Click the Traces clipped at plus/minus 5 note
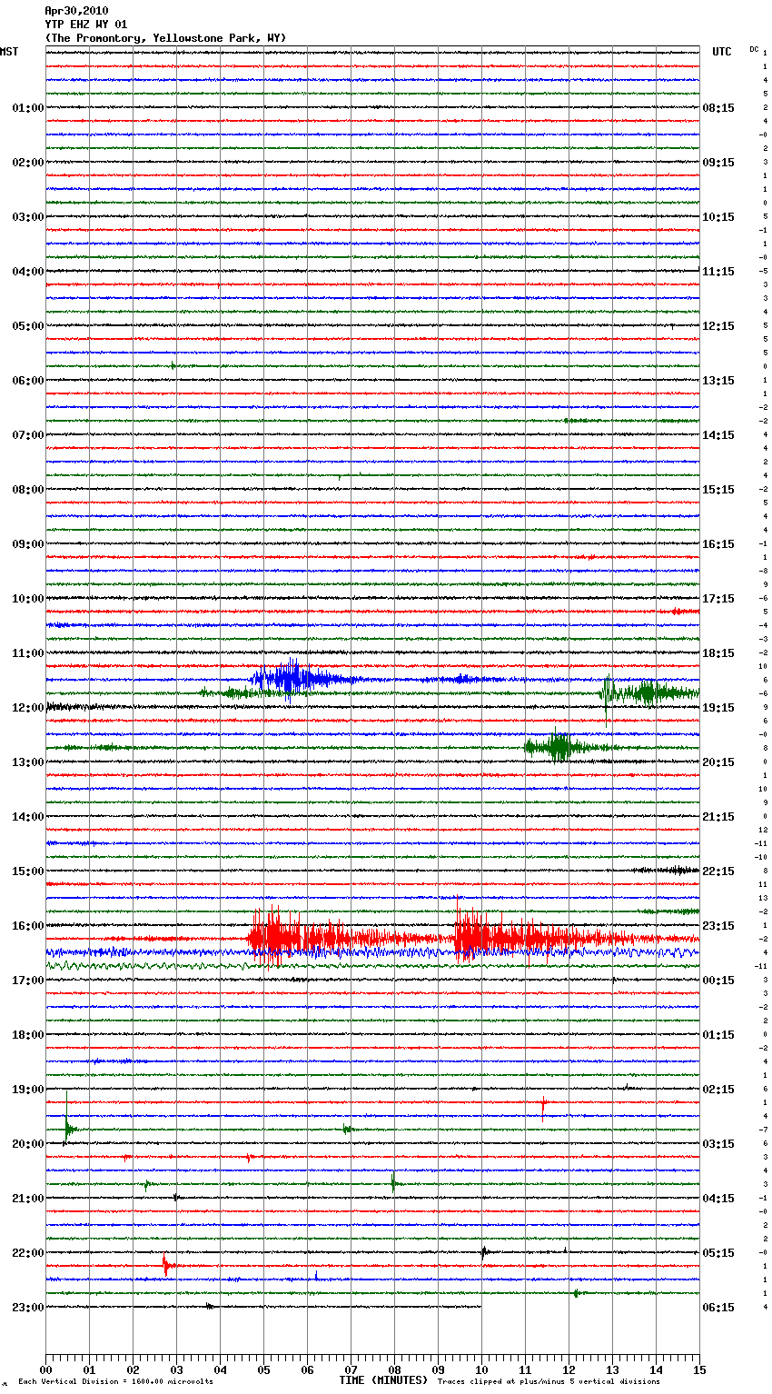This screenshot has height=1394, width=772. [549, 1382]
